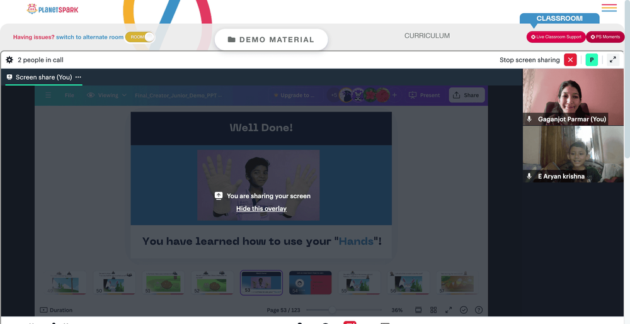This screenshot has height=324, width=630.
Task: Show the +5 more collaborators
Action: [334, 95]
